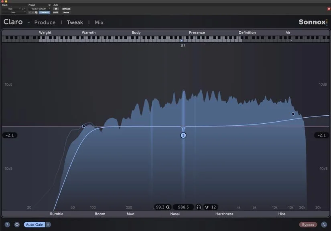The image size is (331, 231).
Task: Click the preset copy settings icon beside COMPARE
Action: [x=36, y=12]
